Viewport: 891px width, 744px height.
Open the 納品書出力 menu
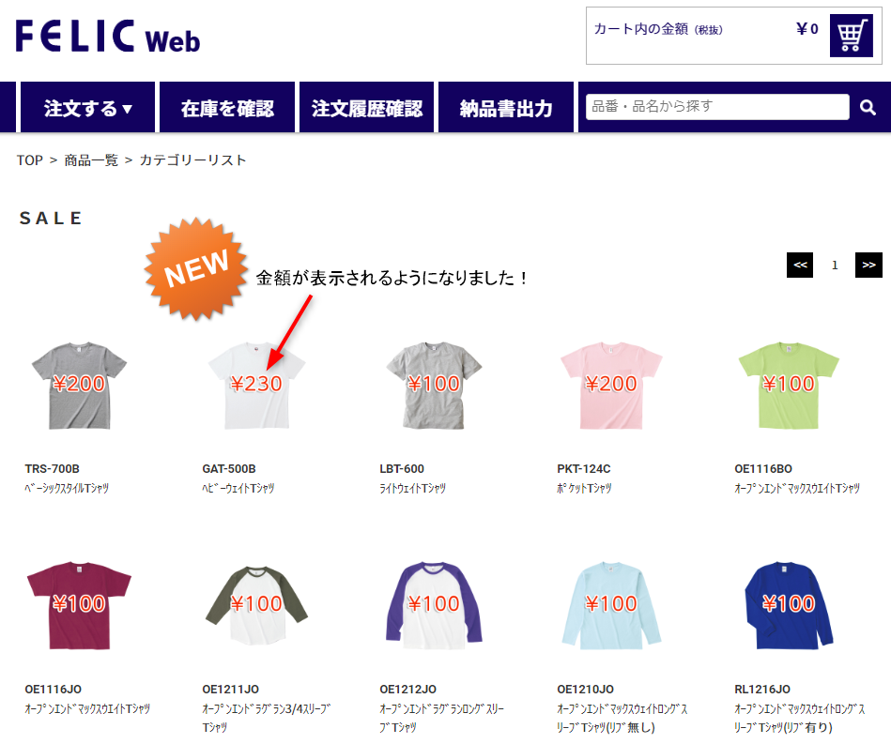click(506, 107)
